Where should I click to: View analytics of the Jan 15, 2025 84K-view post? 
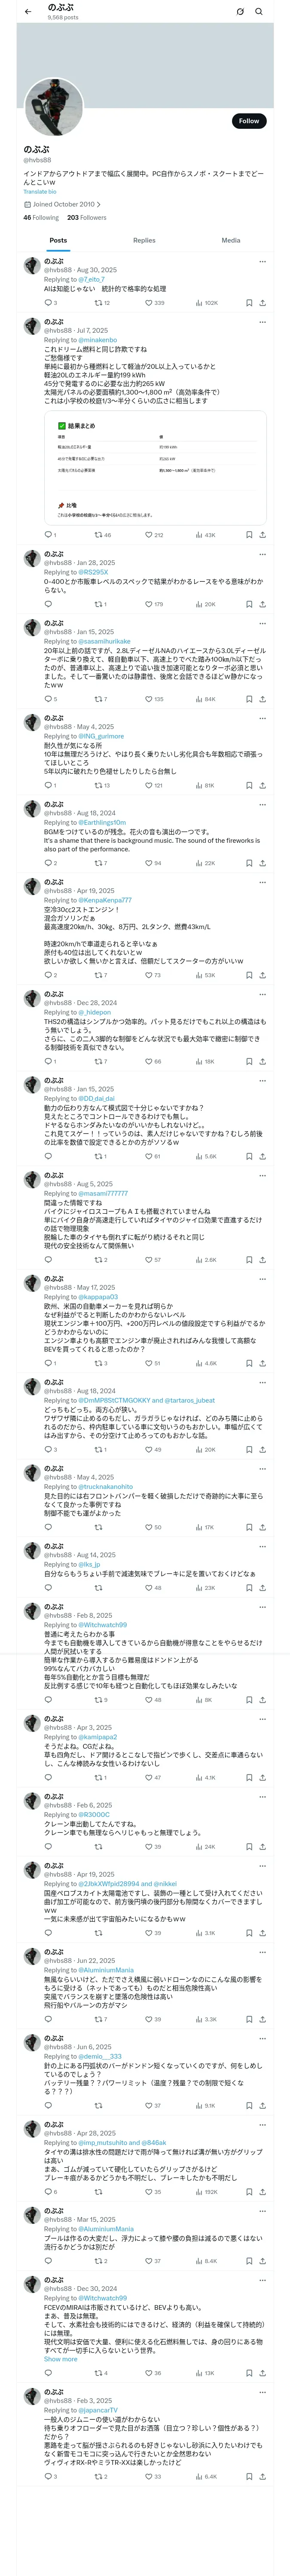[205, 699]
